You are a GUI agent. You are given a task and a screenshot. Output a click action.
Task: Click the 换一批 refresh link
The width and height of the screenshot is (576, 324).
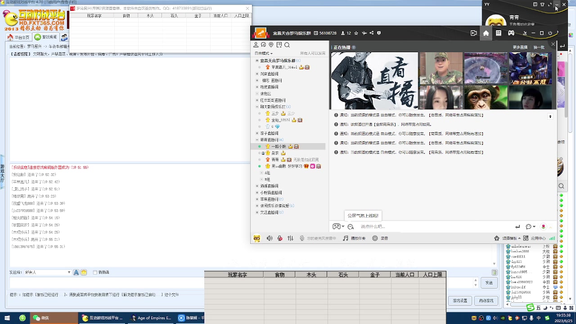[x=539, y=47]
